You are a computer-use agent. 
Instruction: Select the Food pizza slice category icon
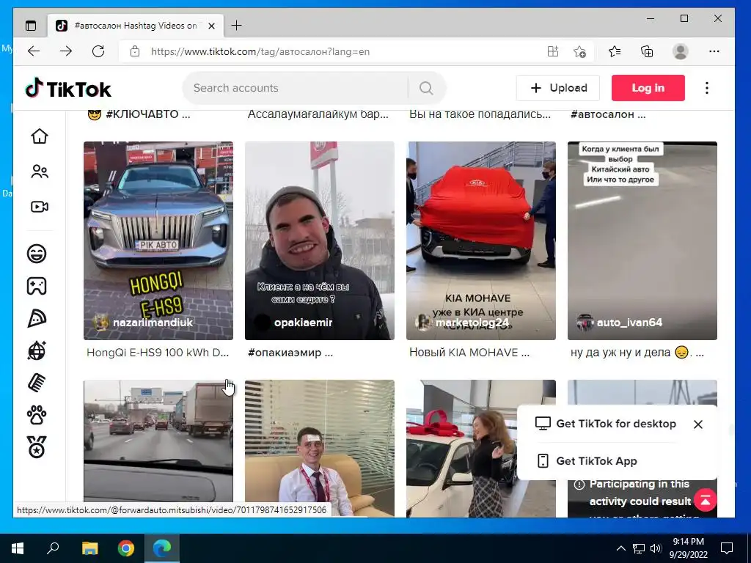point(37,318)
